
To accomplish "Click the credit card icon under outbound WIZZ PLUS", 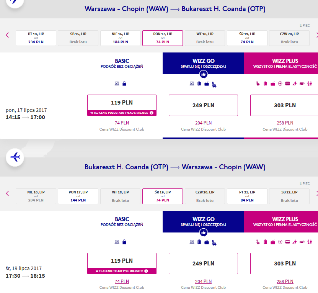I will 288,83.
